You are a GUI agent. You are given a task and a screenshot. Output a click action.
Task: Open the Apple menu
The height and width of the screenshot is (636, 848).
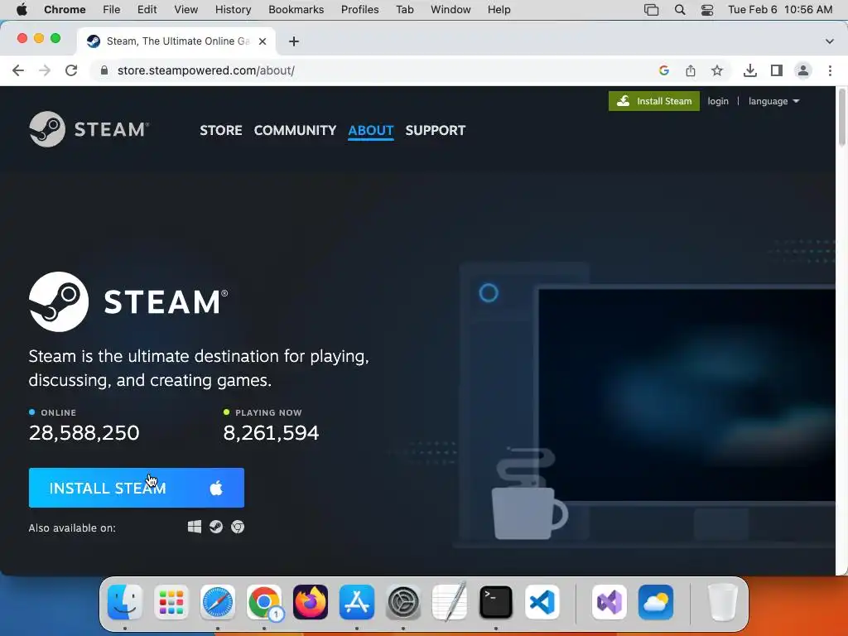click(x=22, y=10)
